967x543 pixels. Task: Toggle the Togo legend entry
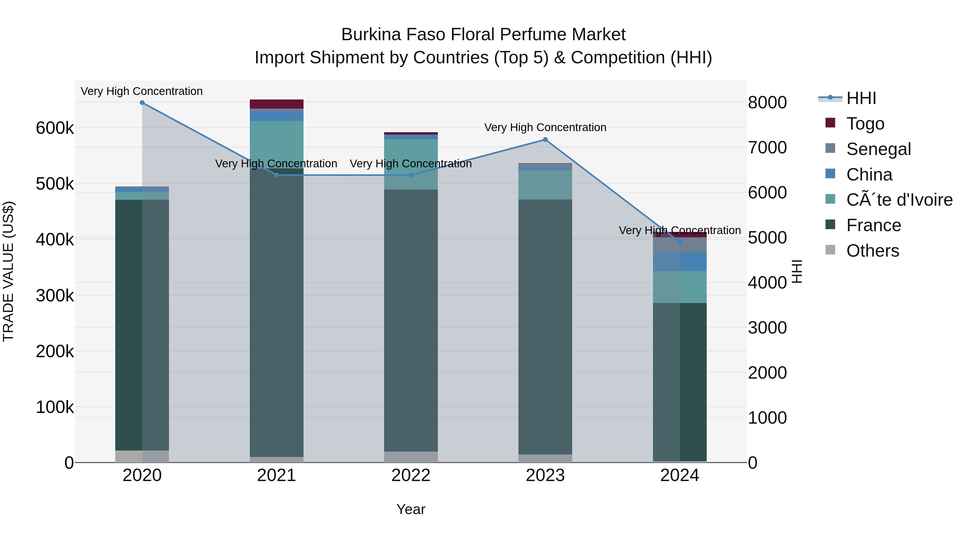pos(855,124)
